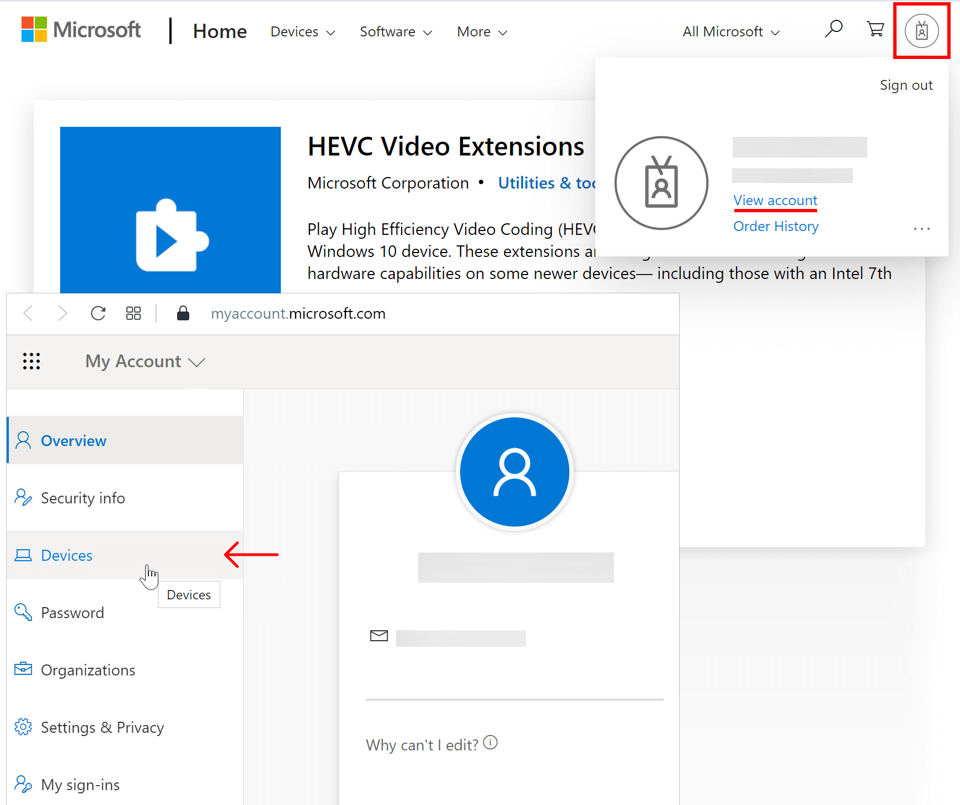The height and width of the screenshot is (805, 960).
Task: Open the three-dot more options in account flyout
Action: tap(921, 228)
